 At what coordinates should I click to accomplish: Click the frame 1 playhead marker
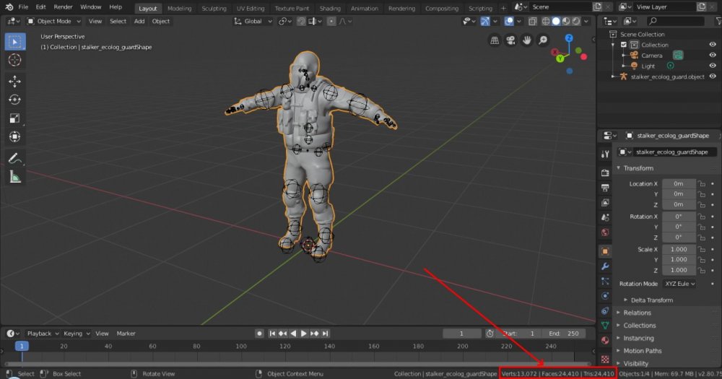tap(22, 346)
